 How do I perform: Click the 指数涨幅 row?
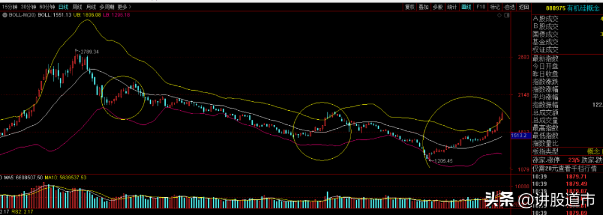tap(567, 90)
